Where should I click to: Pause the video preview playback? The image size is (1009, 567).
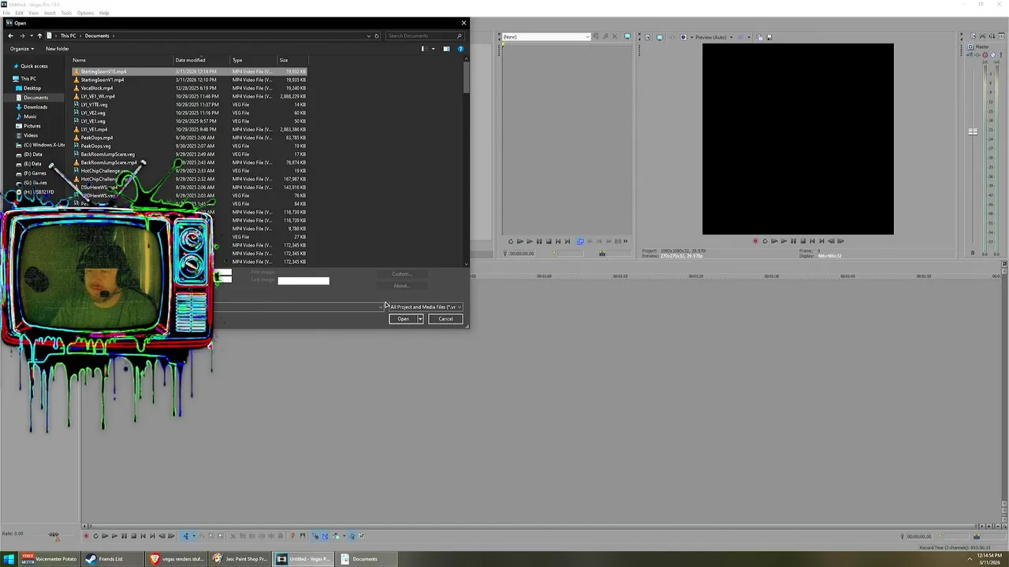(x=793, y=241)
